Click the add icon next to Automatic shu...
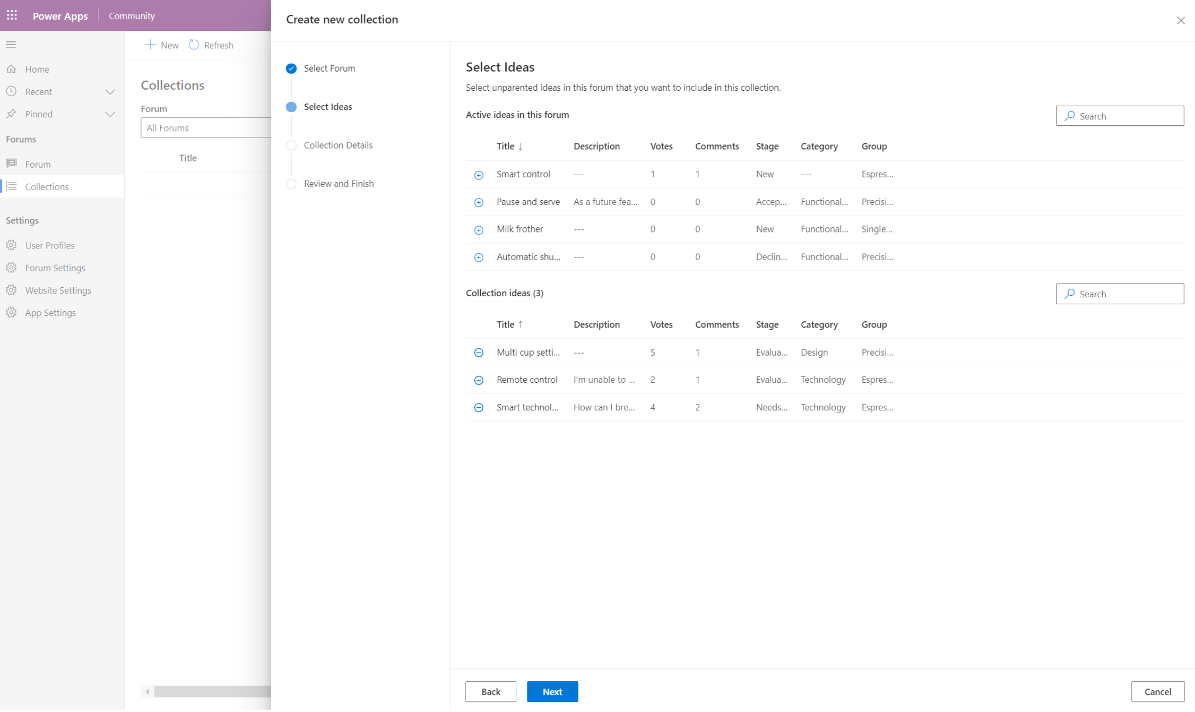The width and height of the screenshot is (1195, 712). pos(479,257)
